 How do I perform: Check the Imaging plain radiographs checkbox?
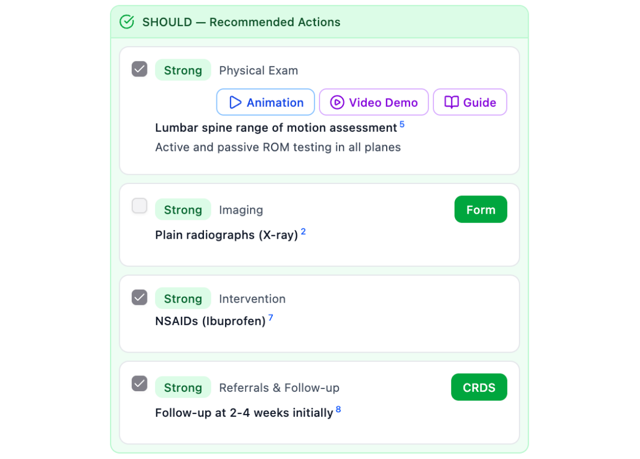click(x=139, y=206)
